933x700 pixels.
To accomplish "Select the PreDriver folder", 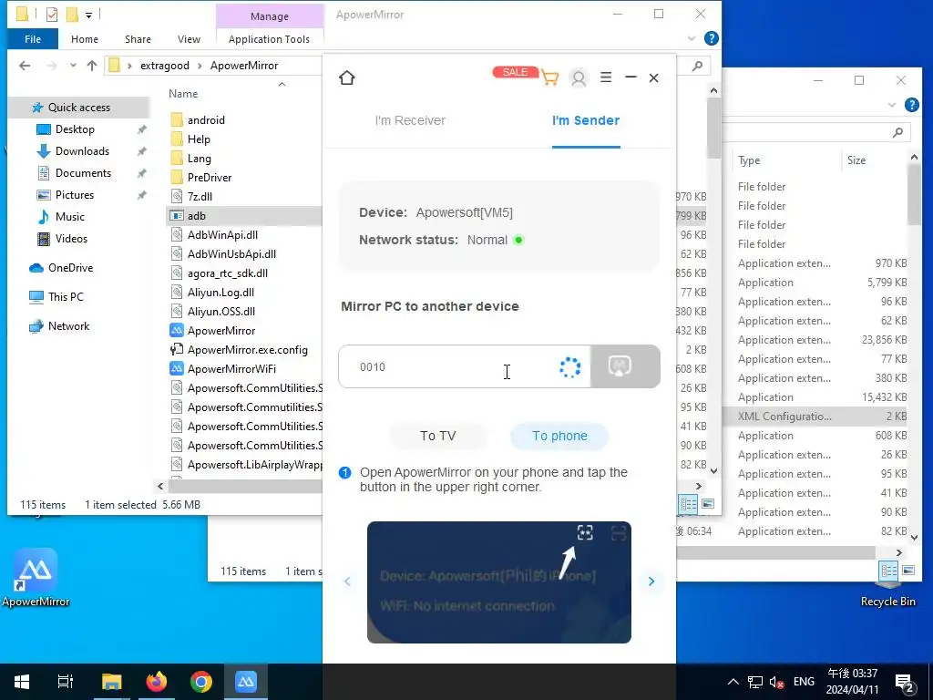I will tap(210, 178).
